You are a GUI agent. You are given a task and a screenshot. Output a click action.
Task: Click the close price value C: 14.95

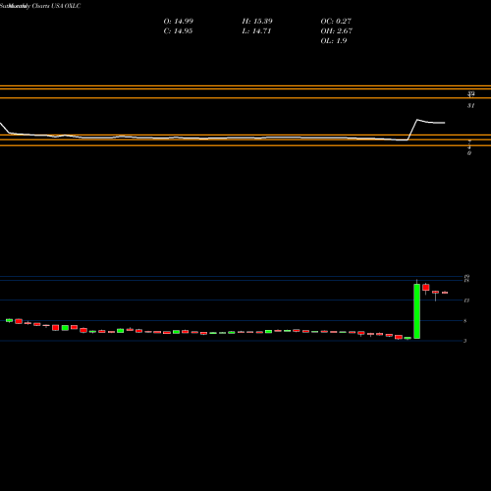(x=178, y=31)
